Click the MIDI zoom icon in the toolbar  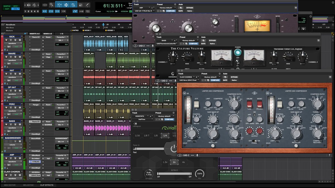click(x=34, y=5)
